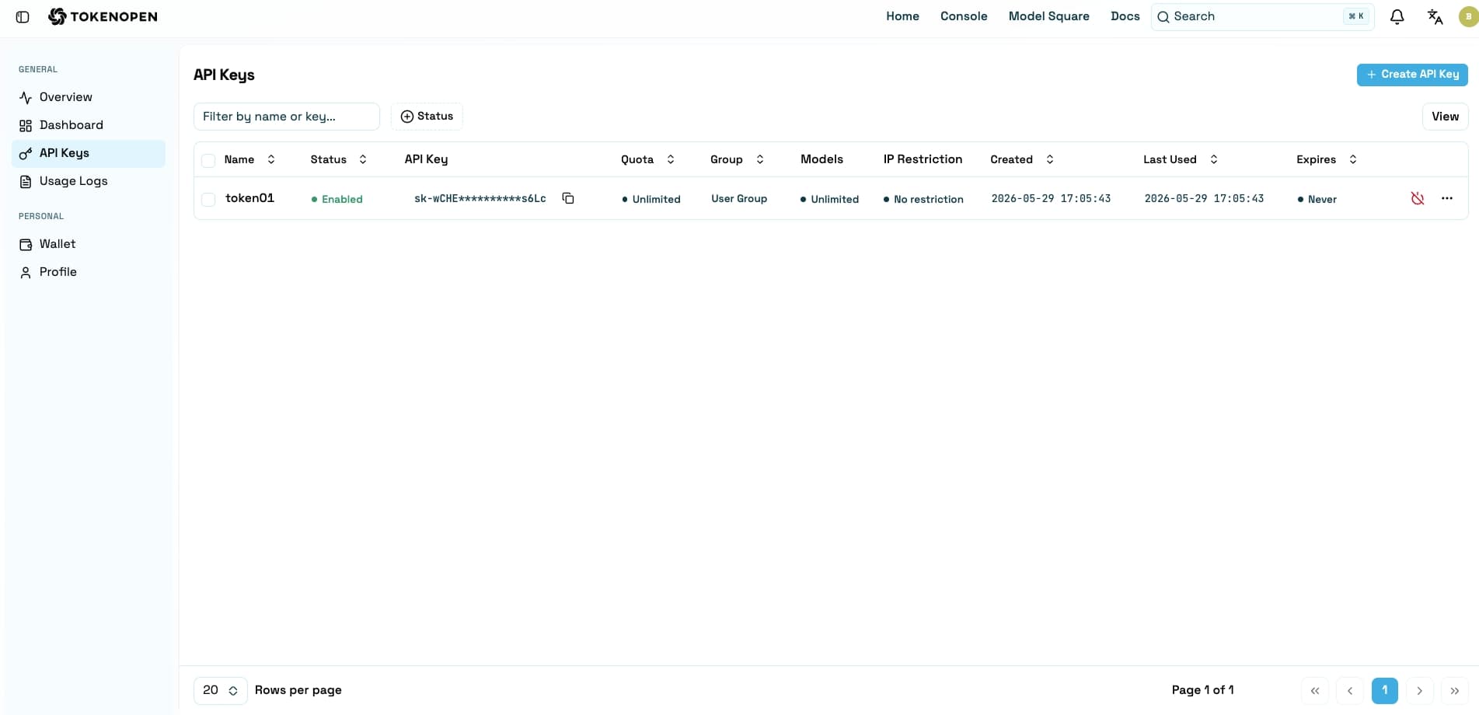Select all rows checkbox
This screenshot has width=1479, height=715.
coord(208,160)
